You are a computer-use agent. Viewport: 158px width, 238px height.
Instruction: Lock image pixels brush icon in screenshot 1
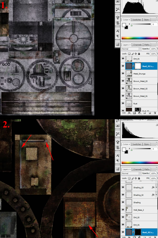pyautogui.click(x=132, y=54)
